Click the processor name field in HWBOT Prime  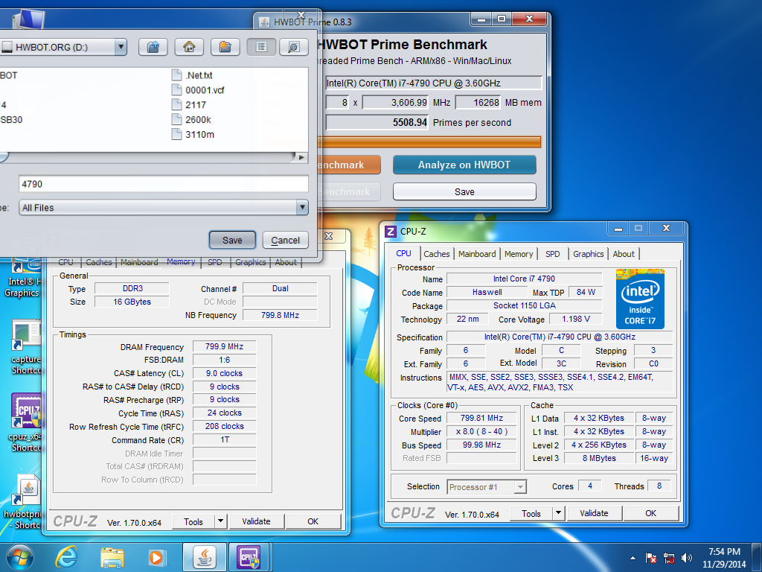434,83
